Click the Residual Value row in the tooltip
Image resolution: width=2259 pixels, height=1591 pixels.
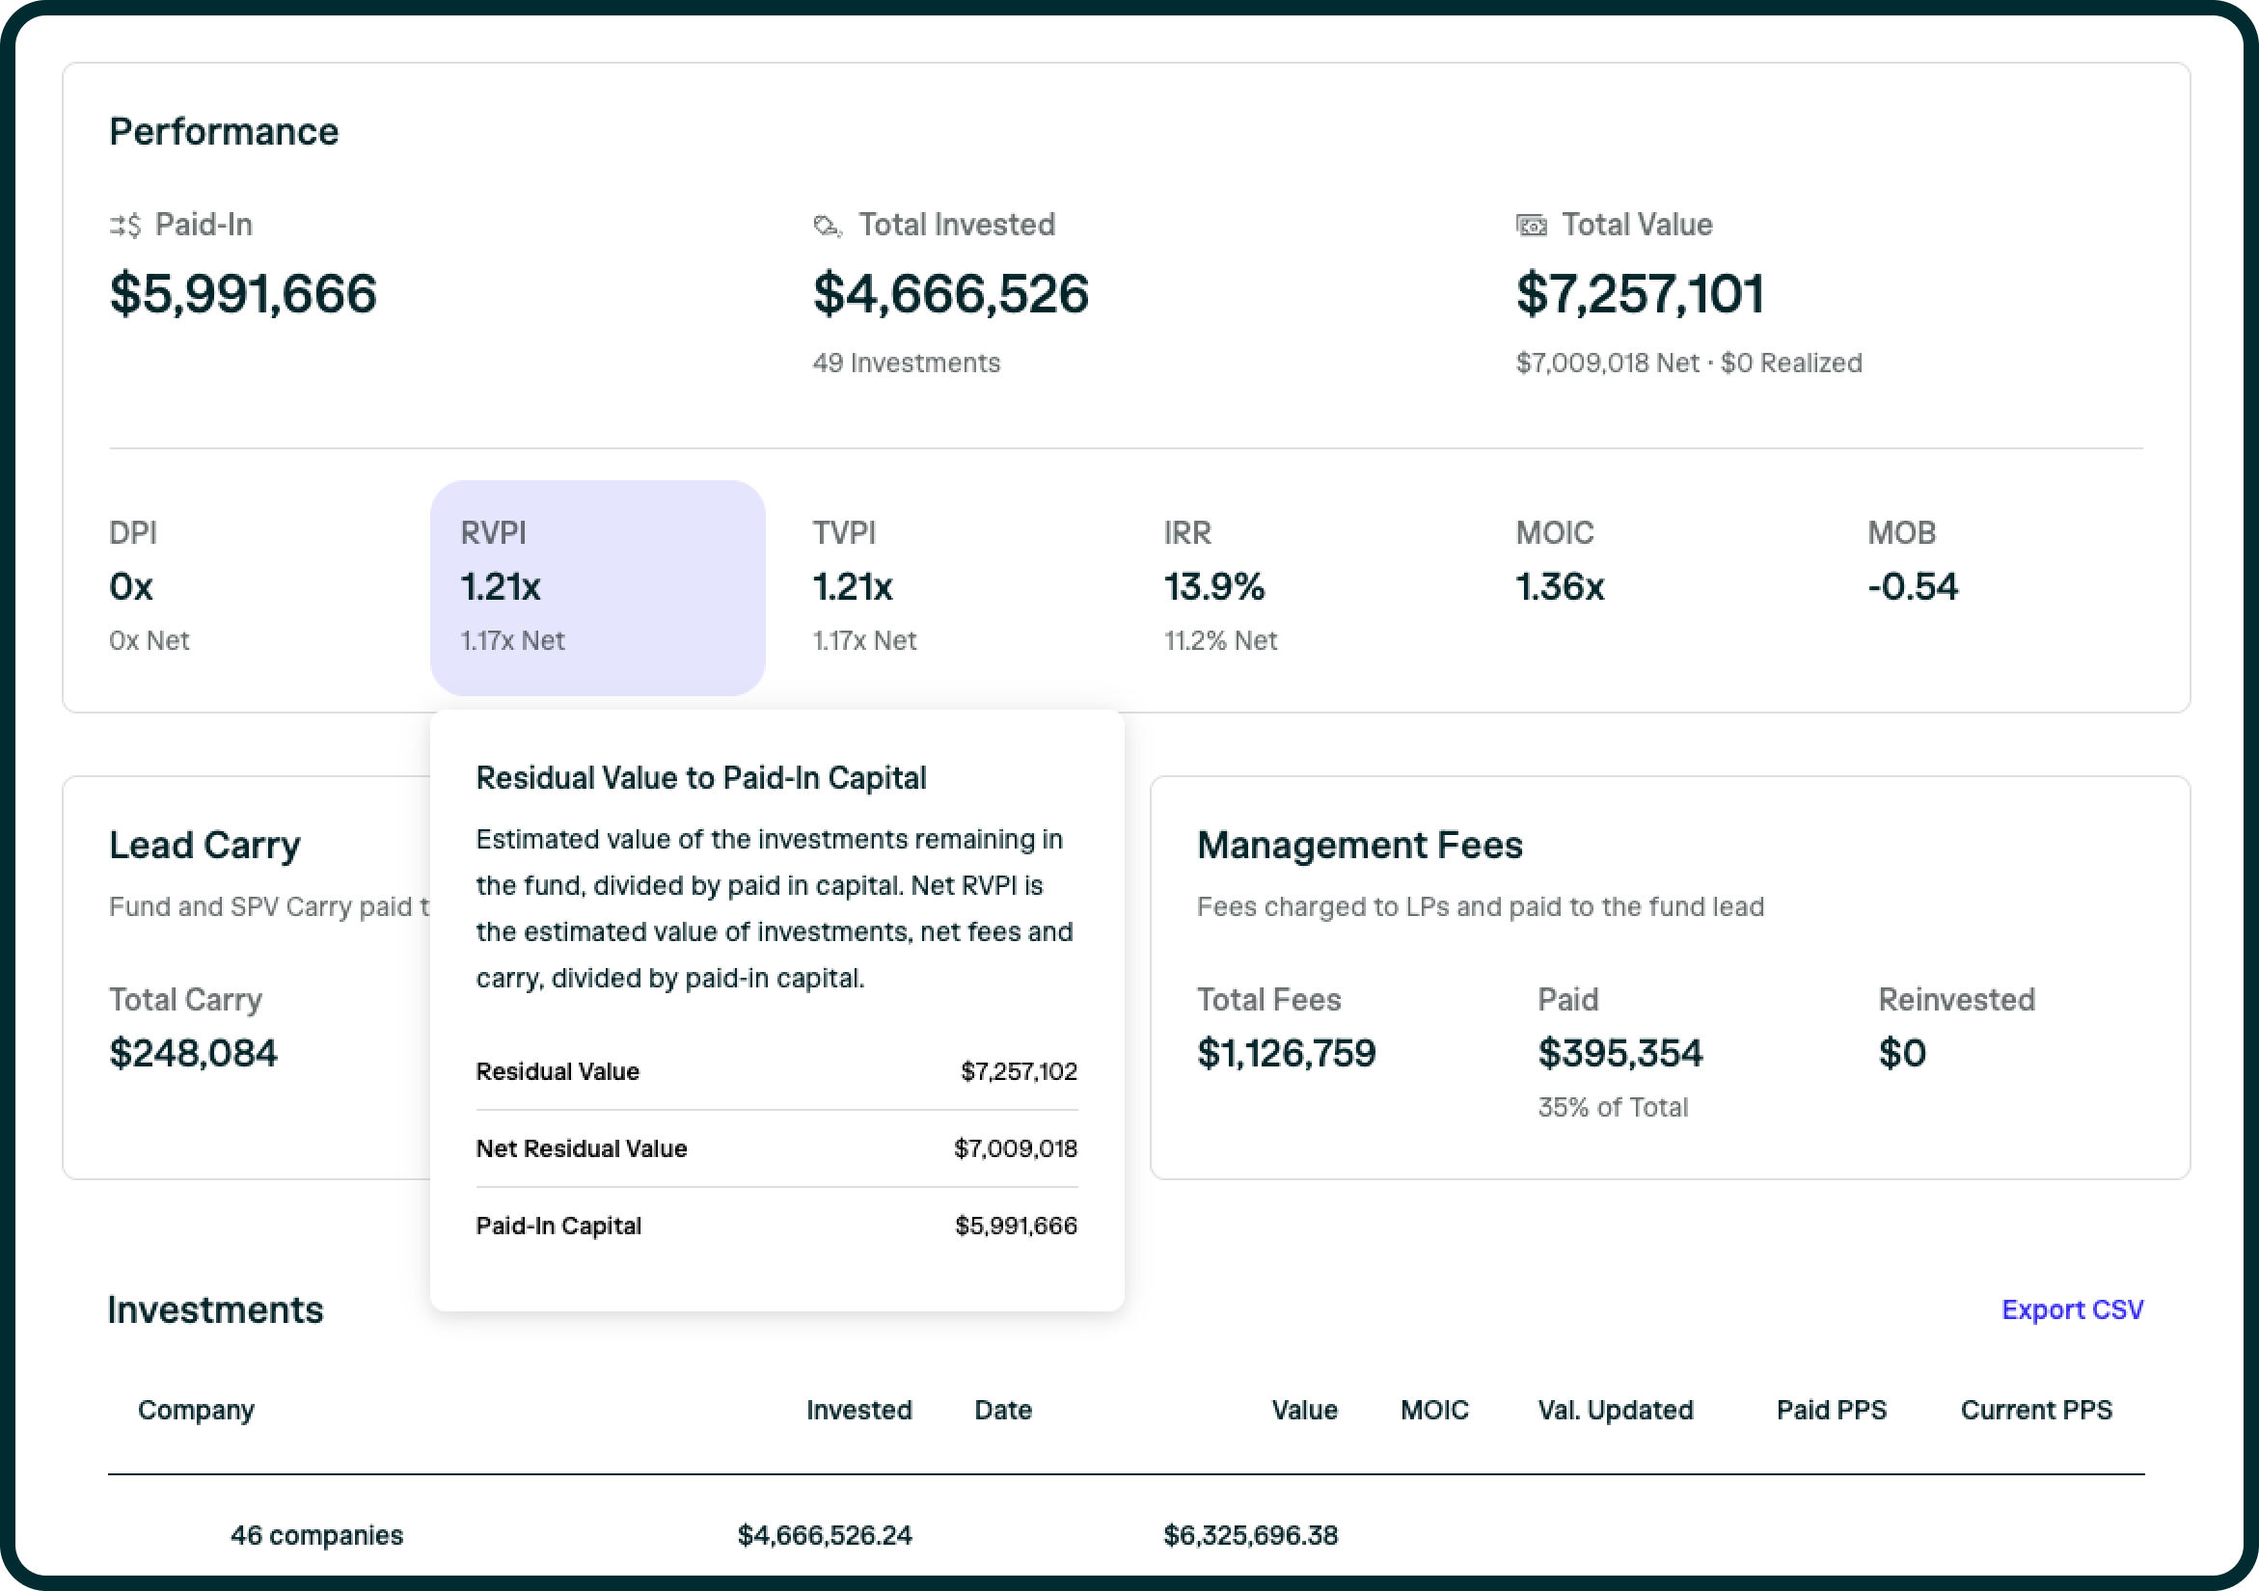776,1071
